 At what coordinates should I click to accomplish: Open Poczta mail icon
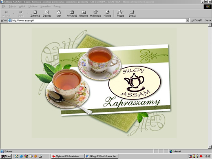119,12
